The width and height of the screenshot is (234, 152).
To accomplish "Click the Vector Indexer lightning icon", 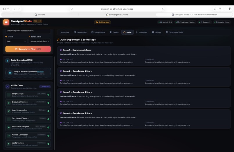I will [x=9, y=144].
